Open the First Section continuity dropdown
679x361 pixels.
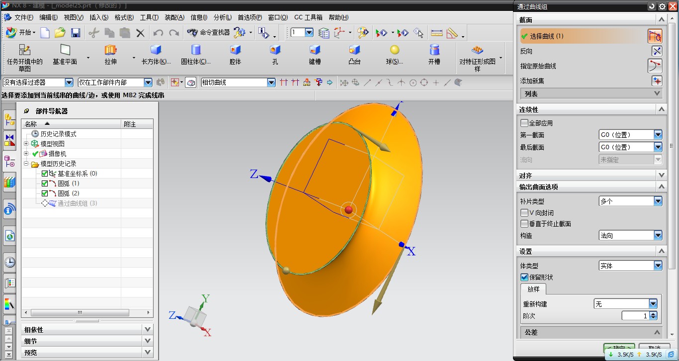[x=658, y=135]
